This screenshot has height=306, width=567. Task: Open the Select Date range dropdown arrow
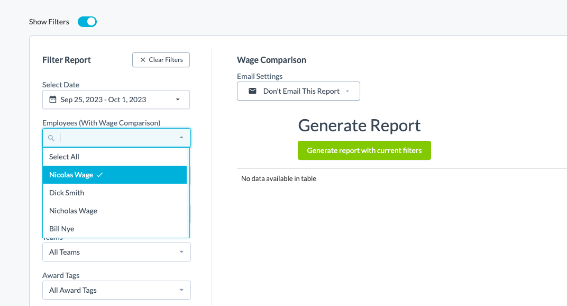tap(178, 100)
